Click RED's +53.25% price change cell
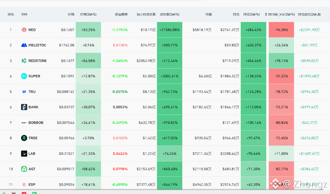 (88, 30)
